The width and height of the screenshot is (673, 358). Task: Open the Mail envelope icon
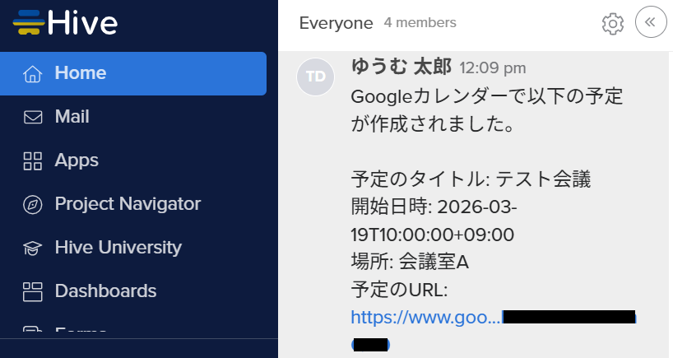tap(33, 117)
